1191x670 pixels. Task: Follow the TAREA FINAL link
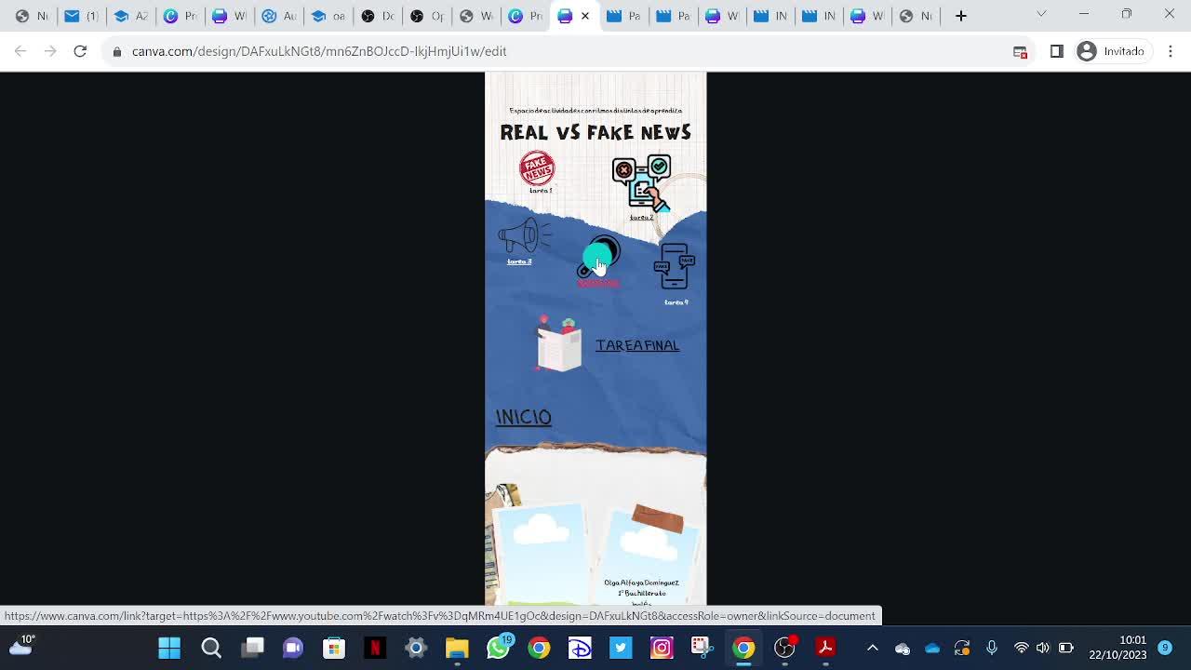point(637,345)
